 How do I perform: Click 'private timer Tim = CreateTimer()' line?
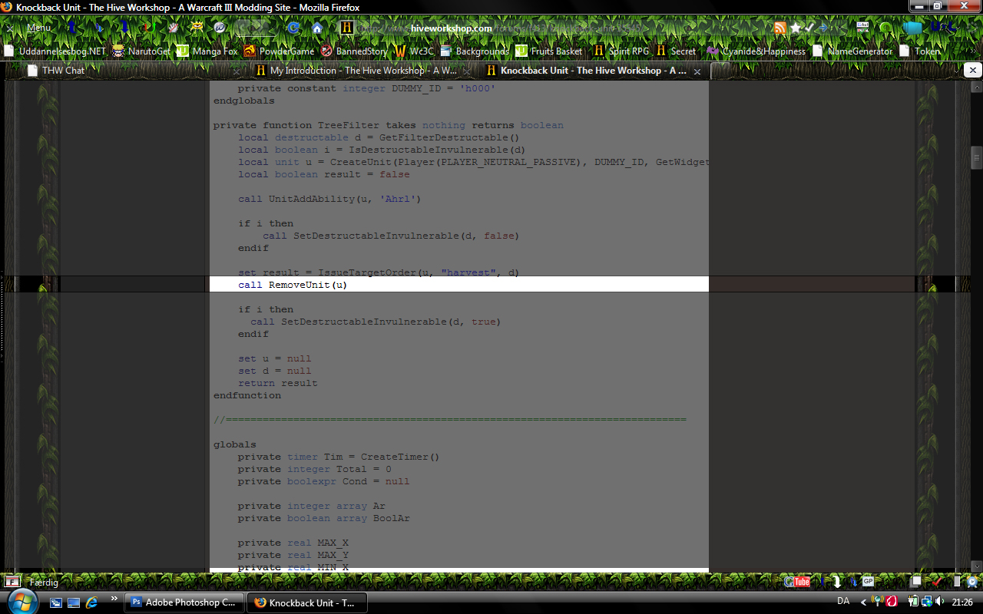tap(338, 457)
